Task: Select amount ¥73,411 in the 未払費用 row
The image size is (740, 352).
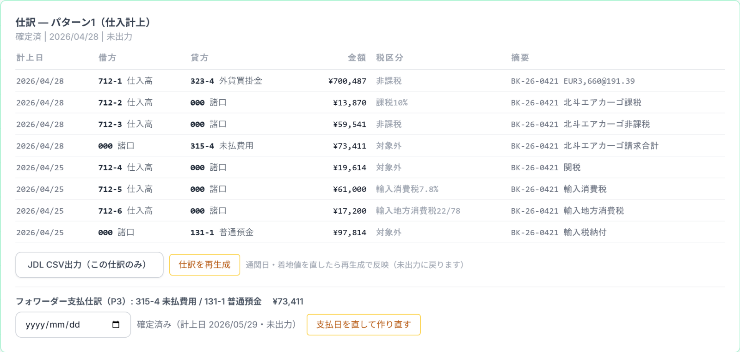Action: (x=349, y=146)
